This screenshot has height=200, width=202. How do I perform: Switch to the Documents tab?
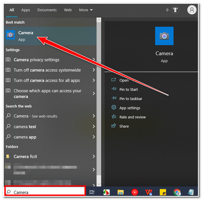47,10
